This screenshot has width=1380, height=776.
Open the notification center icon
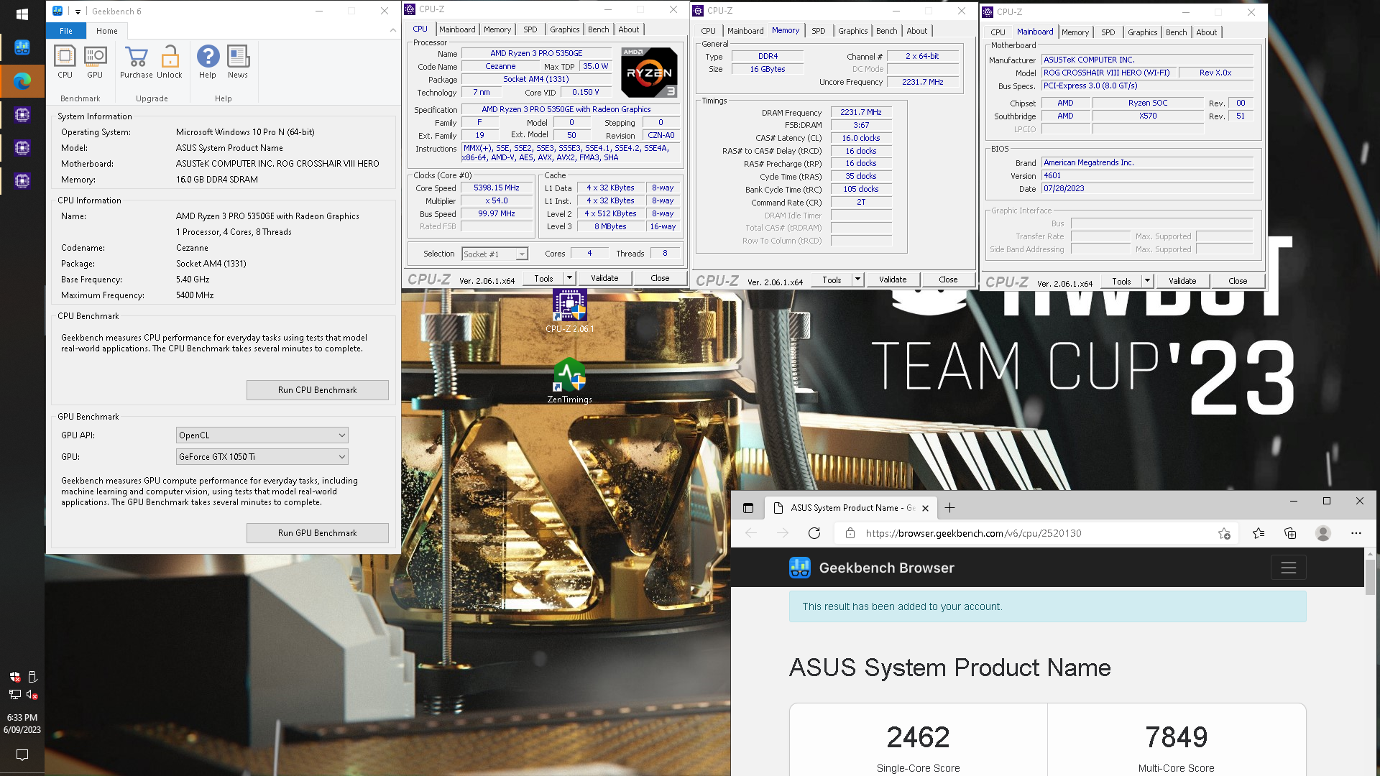pyautogui.click(x=22, y=755)
